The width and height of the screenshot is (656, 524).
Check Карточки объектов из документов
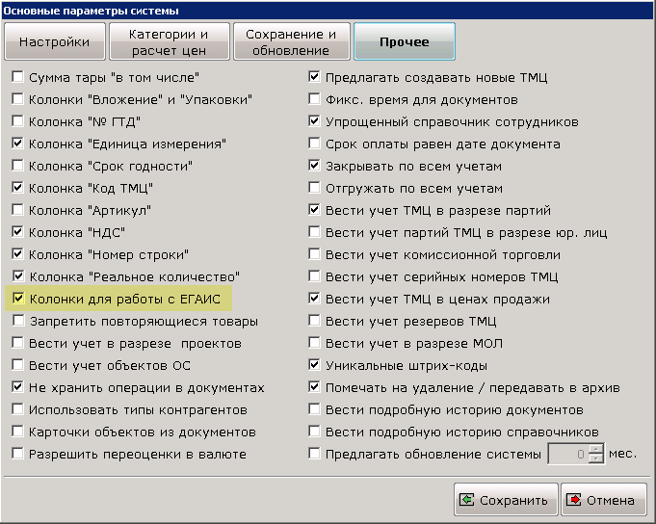click(17, 432)
